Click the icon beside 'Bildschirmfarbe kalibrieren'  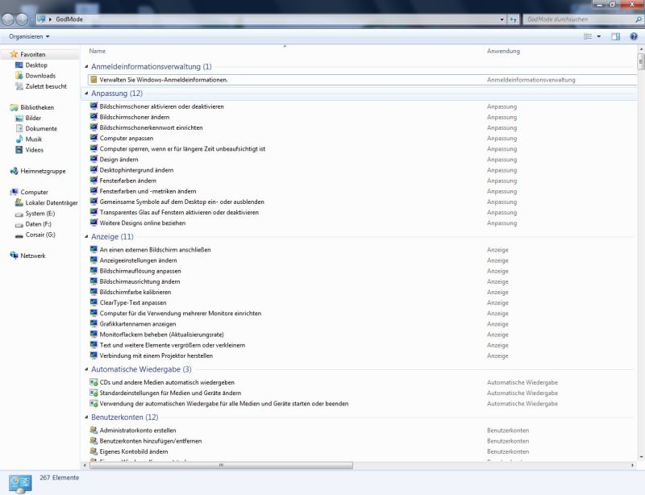[x=94, y=292]
